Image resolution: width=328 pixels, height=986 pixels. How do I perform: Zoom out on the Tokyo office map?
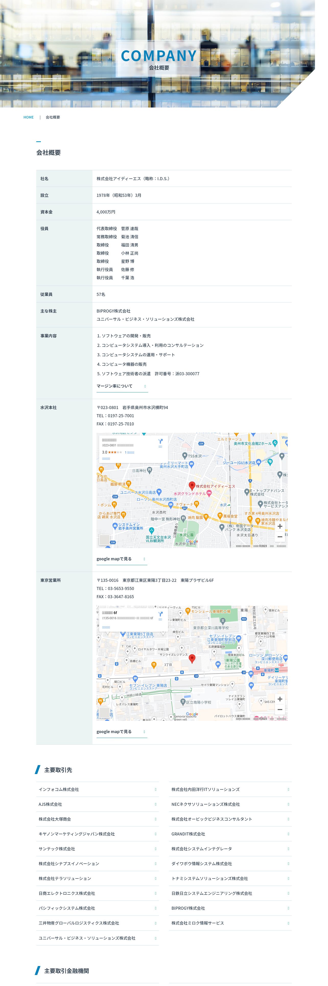pyautogui.click(x=280, y=709)
